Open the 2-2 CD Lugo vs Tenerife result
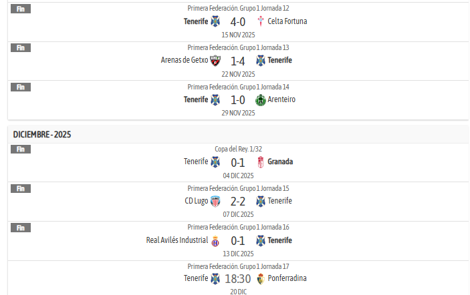The height and width of the screenshot is (295, 470). (237, 201)
